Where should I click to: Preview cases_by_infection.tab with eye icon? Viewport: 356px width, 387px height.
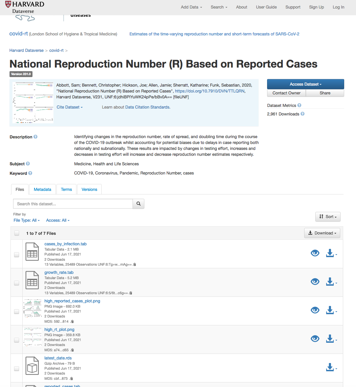(x=315, y=253)
